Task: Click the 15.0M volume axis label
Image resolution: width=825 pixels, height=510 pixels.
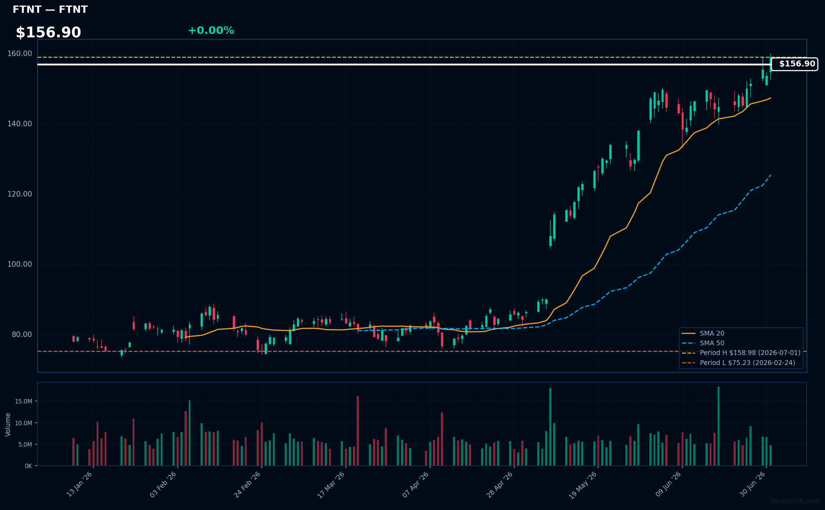Action: tap(24, 401)
